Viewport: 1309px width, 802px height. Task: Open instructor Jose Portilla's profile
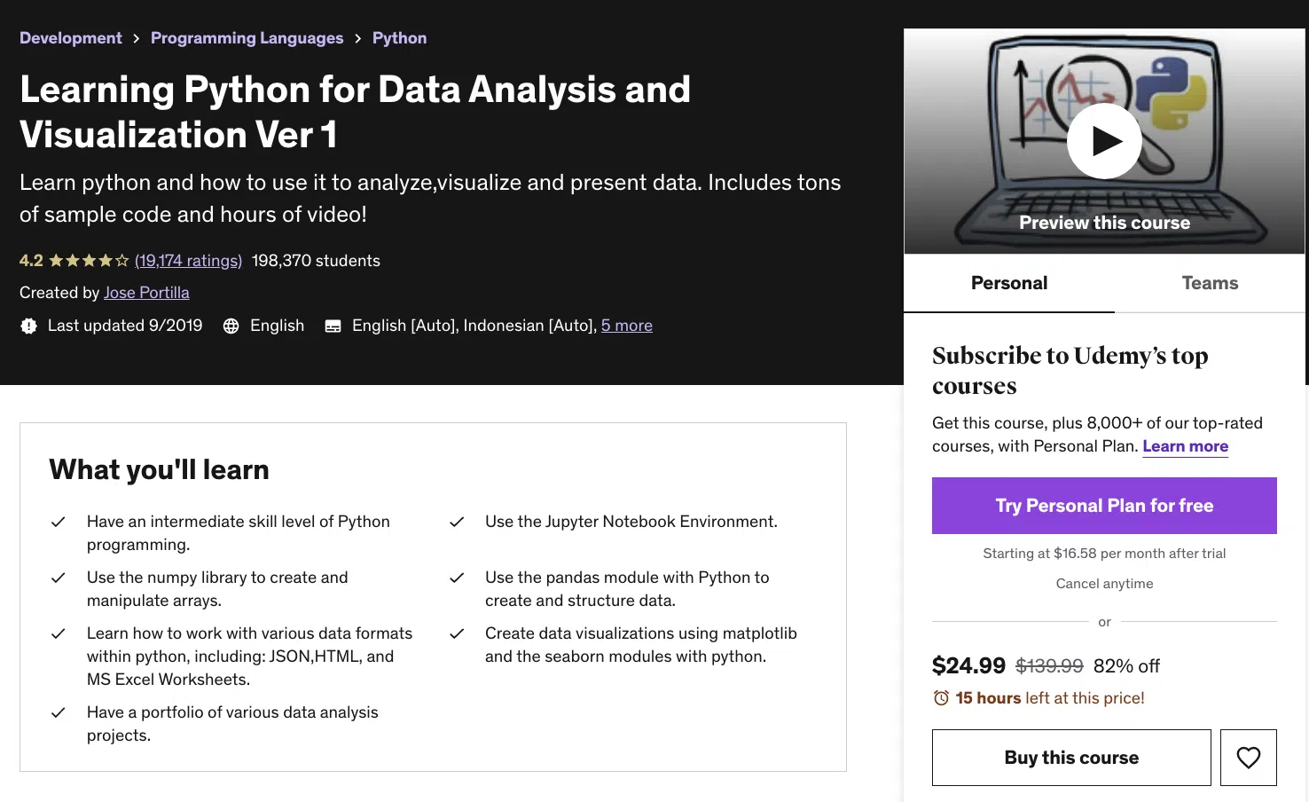(x=146, y=293)
